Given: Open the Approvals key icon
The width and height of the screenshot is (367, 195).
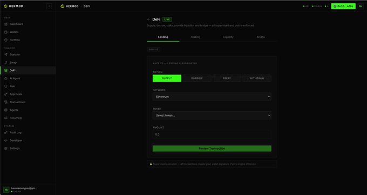Looking at the screenshot, I should (x=6, y=94).
